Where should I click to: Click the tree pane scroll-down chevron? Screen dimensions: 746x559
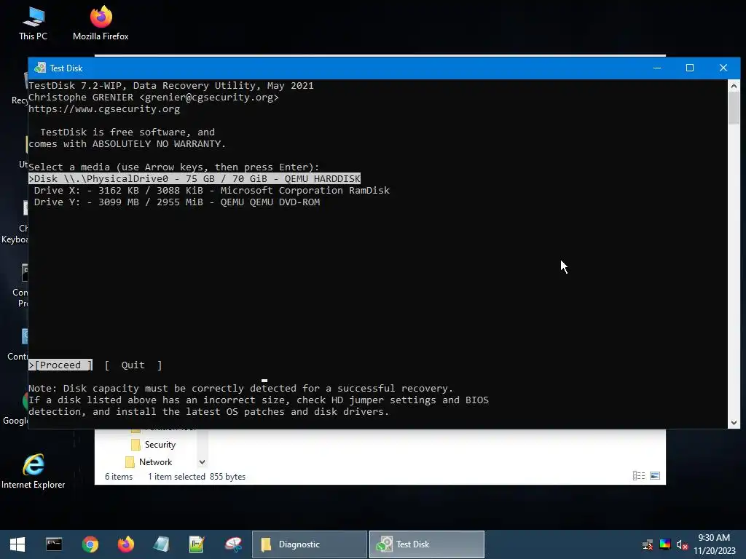click(203, 462)
